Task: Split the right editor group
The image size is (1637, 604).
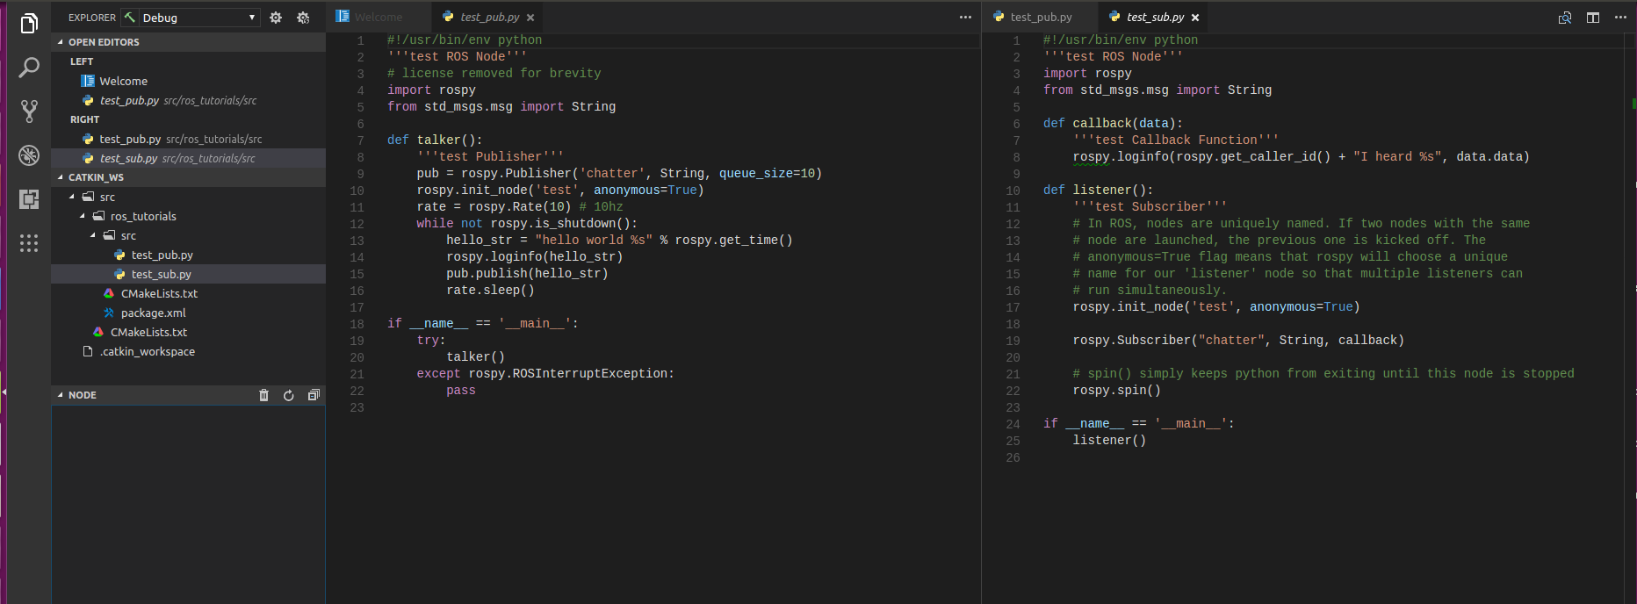Action: click(x=1592, y=18)
